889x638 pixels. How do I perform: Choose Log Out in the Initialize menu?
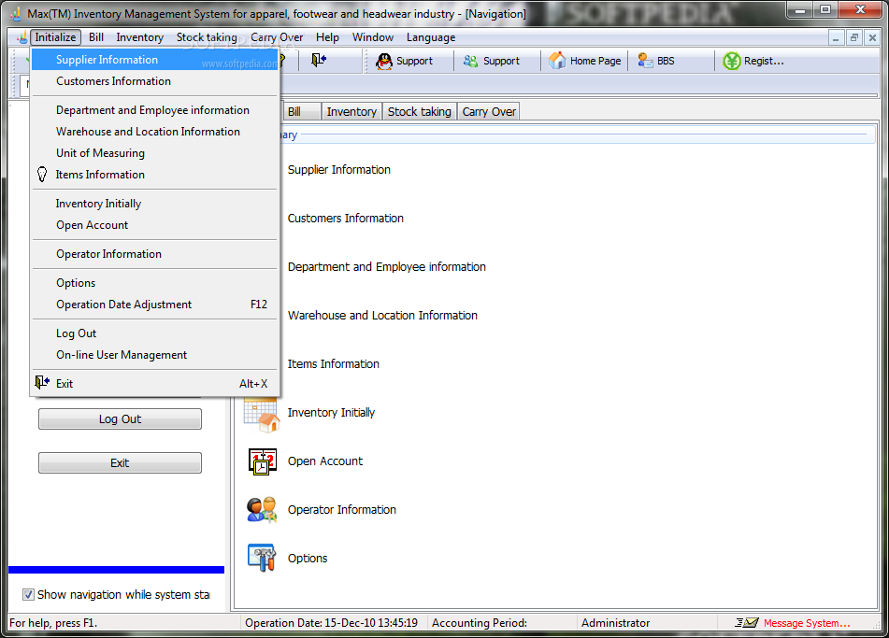155,333
